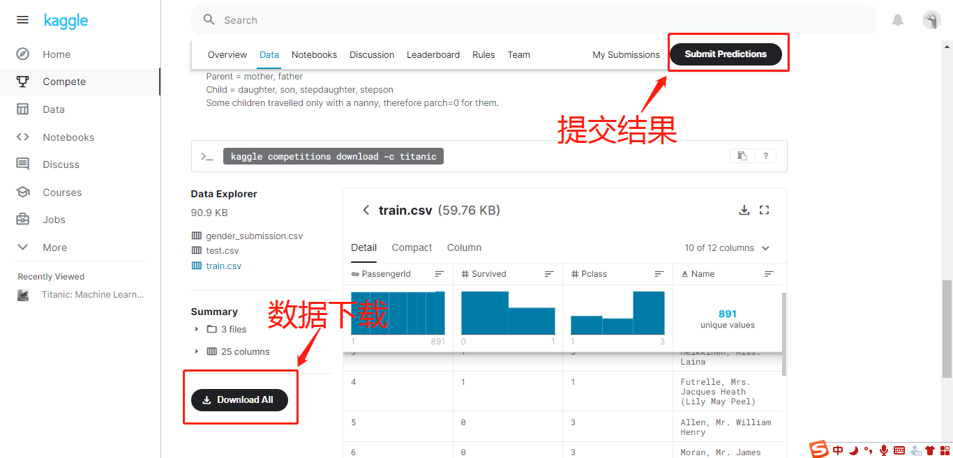The image size is (953, 458).
Task: Switch to the Overview tab
Action: (227, 54)
